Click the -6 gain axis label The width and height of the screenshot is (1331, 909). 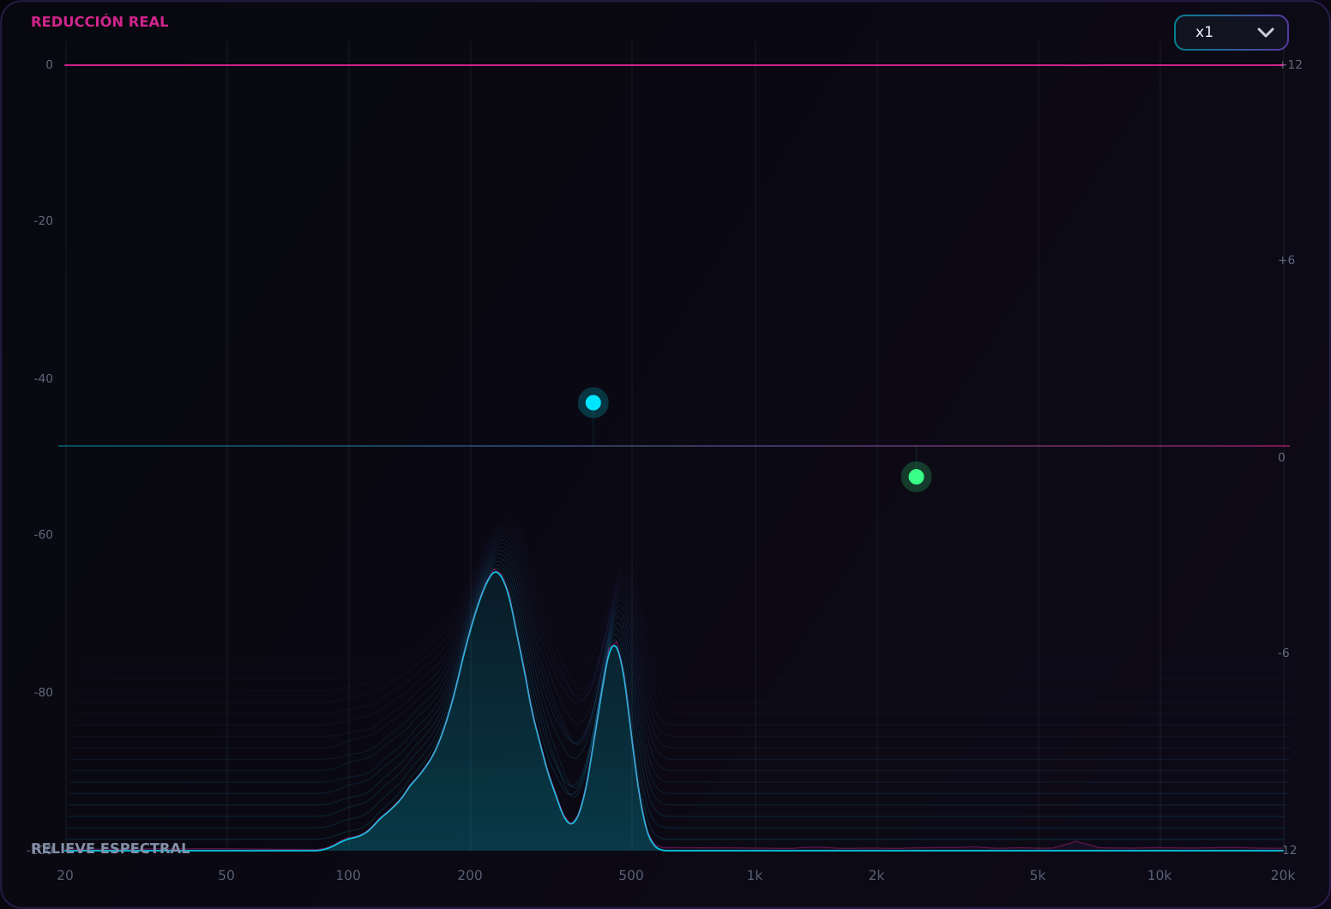(x=1283, y=653)
